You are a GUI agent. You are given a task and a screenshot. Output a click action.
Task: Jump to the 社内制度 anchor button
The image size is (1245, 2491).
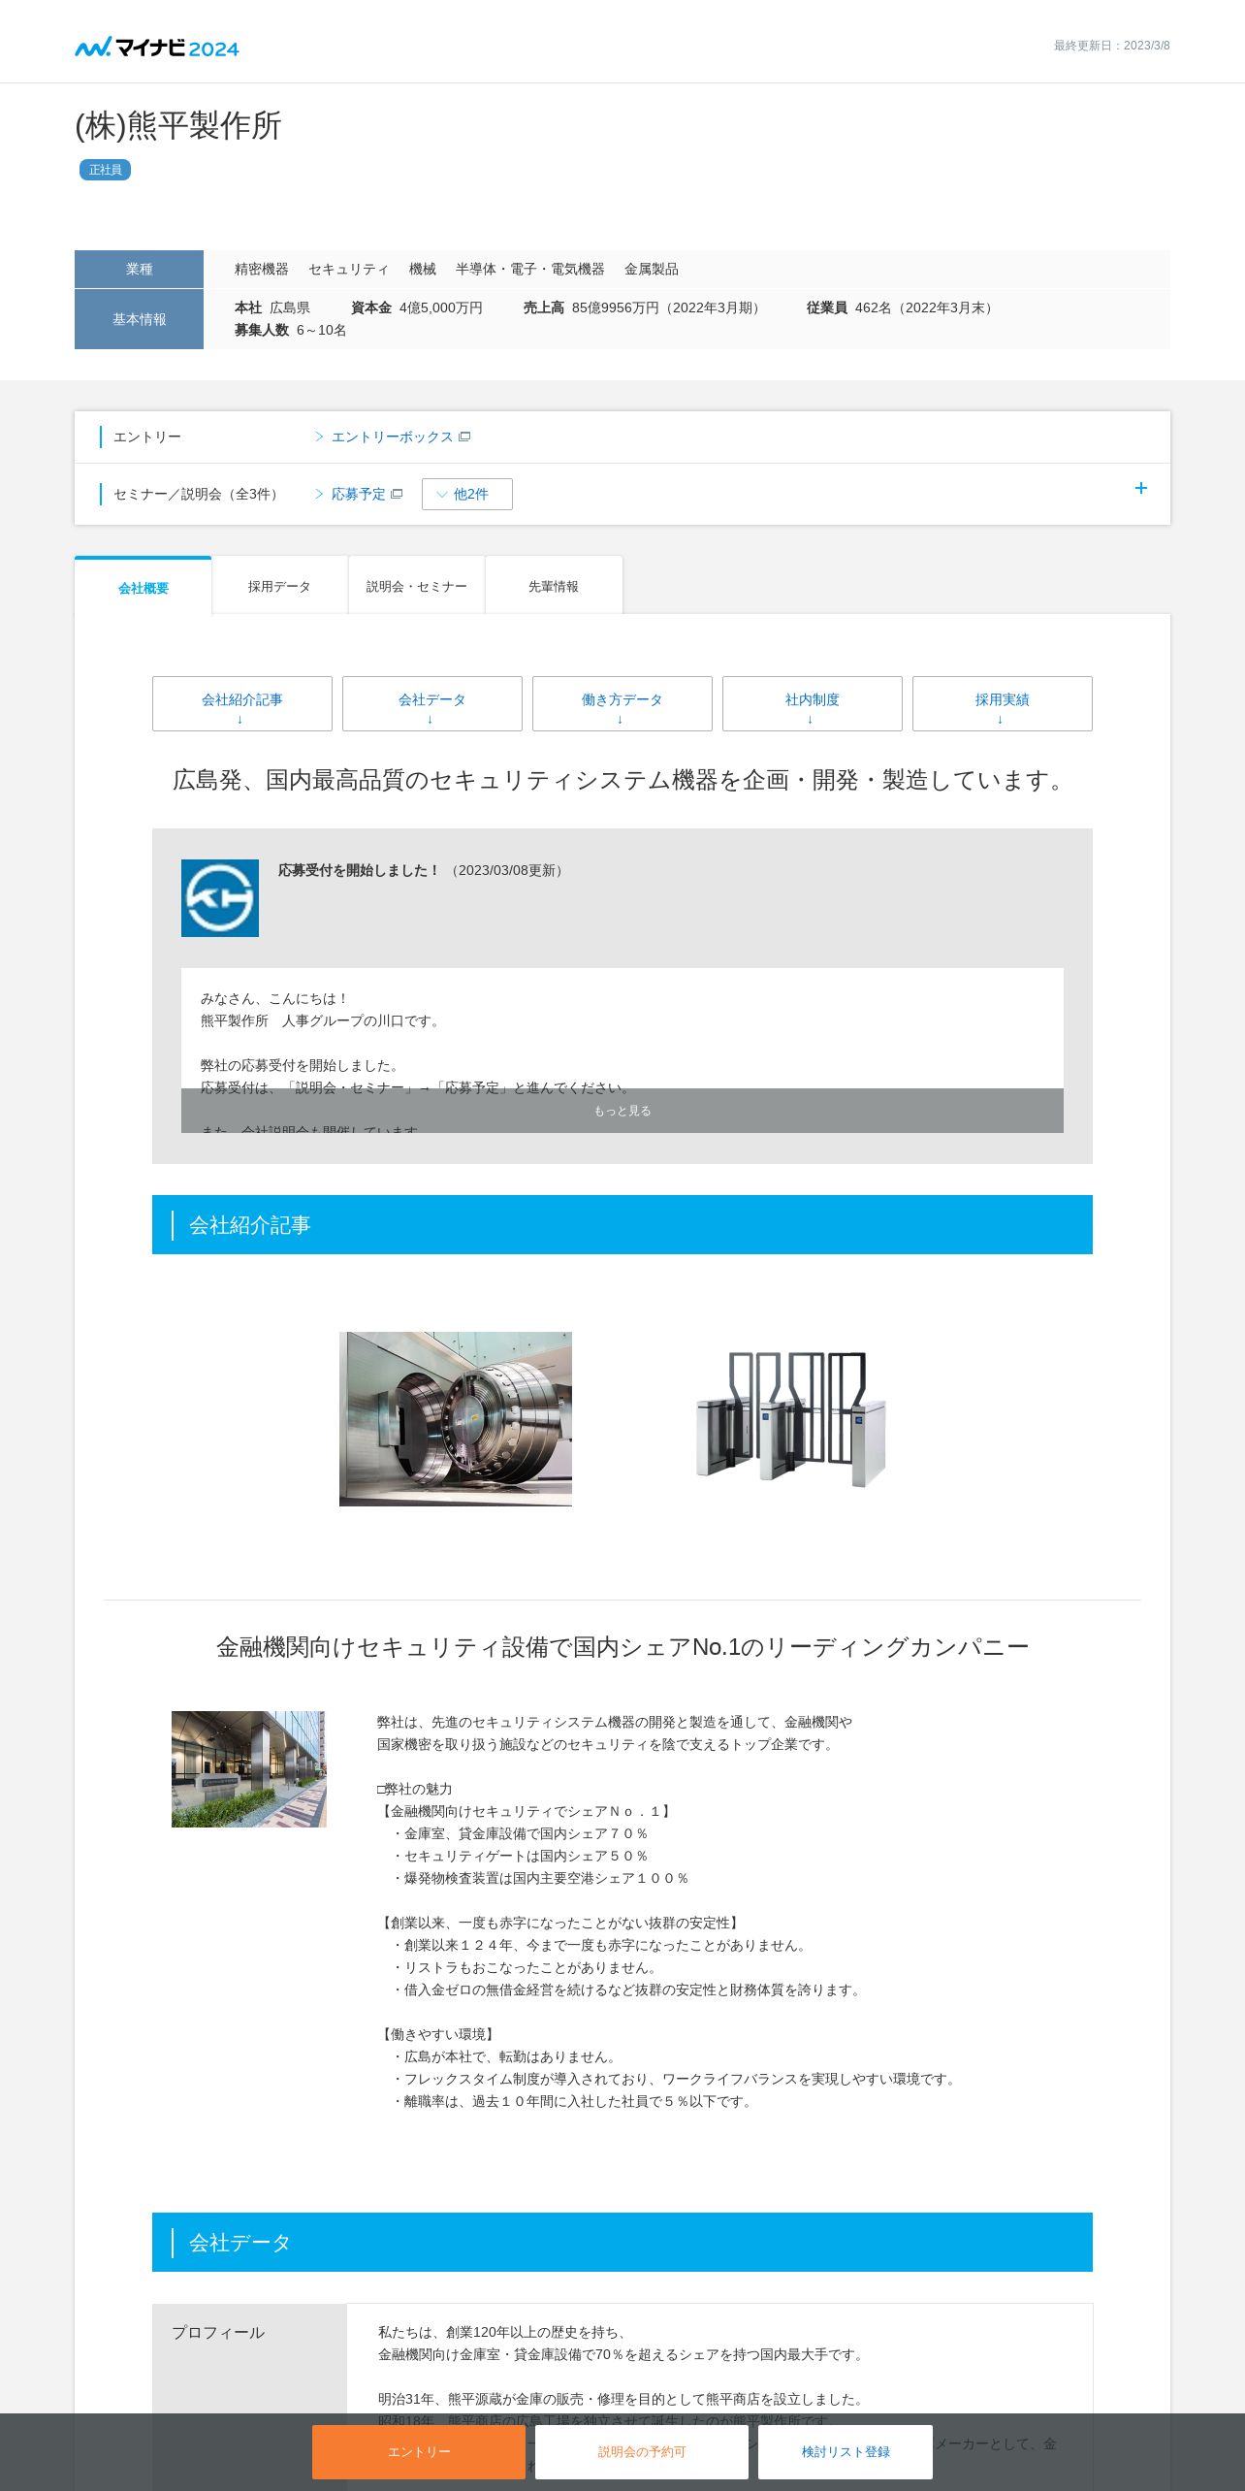coord(813,703)
